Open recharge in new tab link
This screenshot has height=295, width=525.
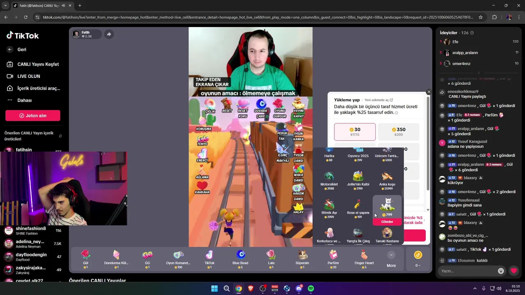379,100
